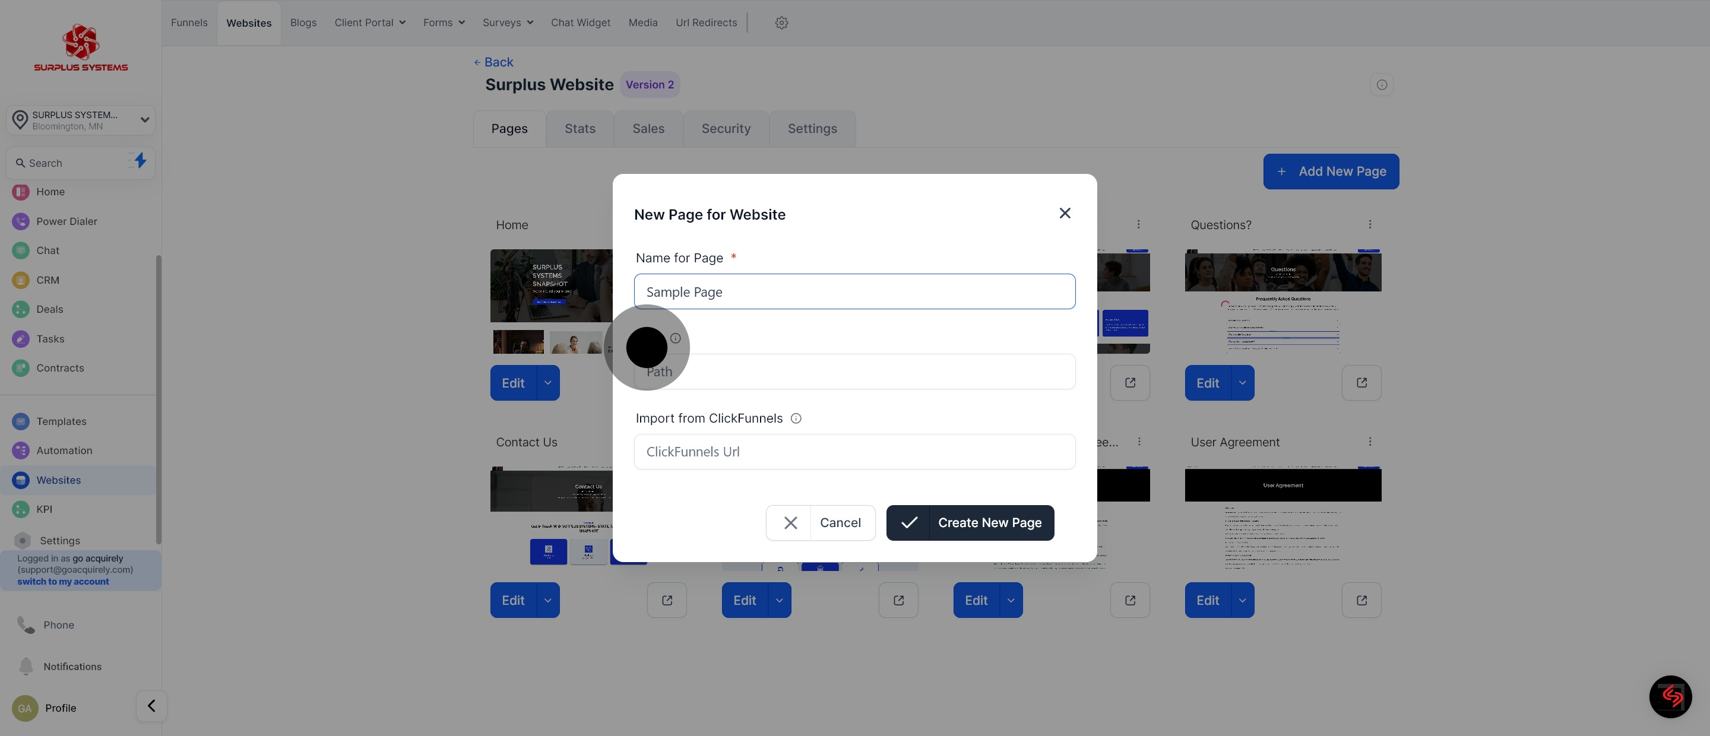1710x736 pixels.
Task: Click the info icon beside Import from ClickFunnels
Action: point(796,418)
